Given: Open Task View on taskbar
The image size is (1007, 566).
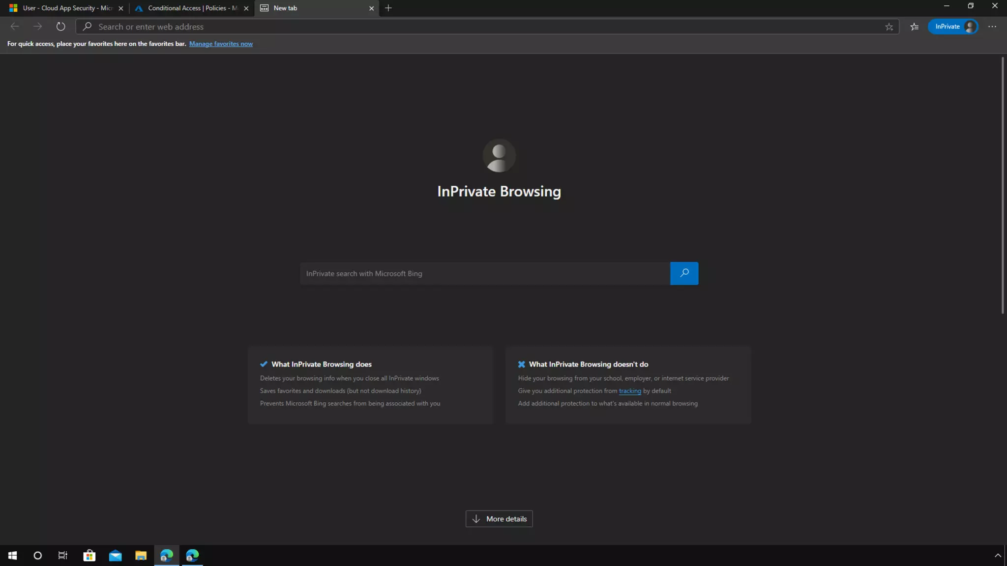Looking at the screenshot, I should point(63,555).
